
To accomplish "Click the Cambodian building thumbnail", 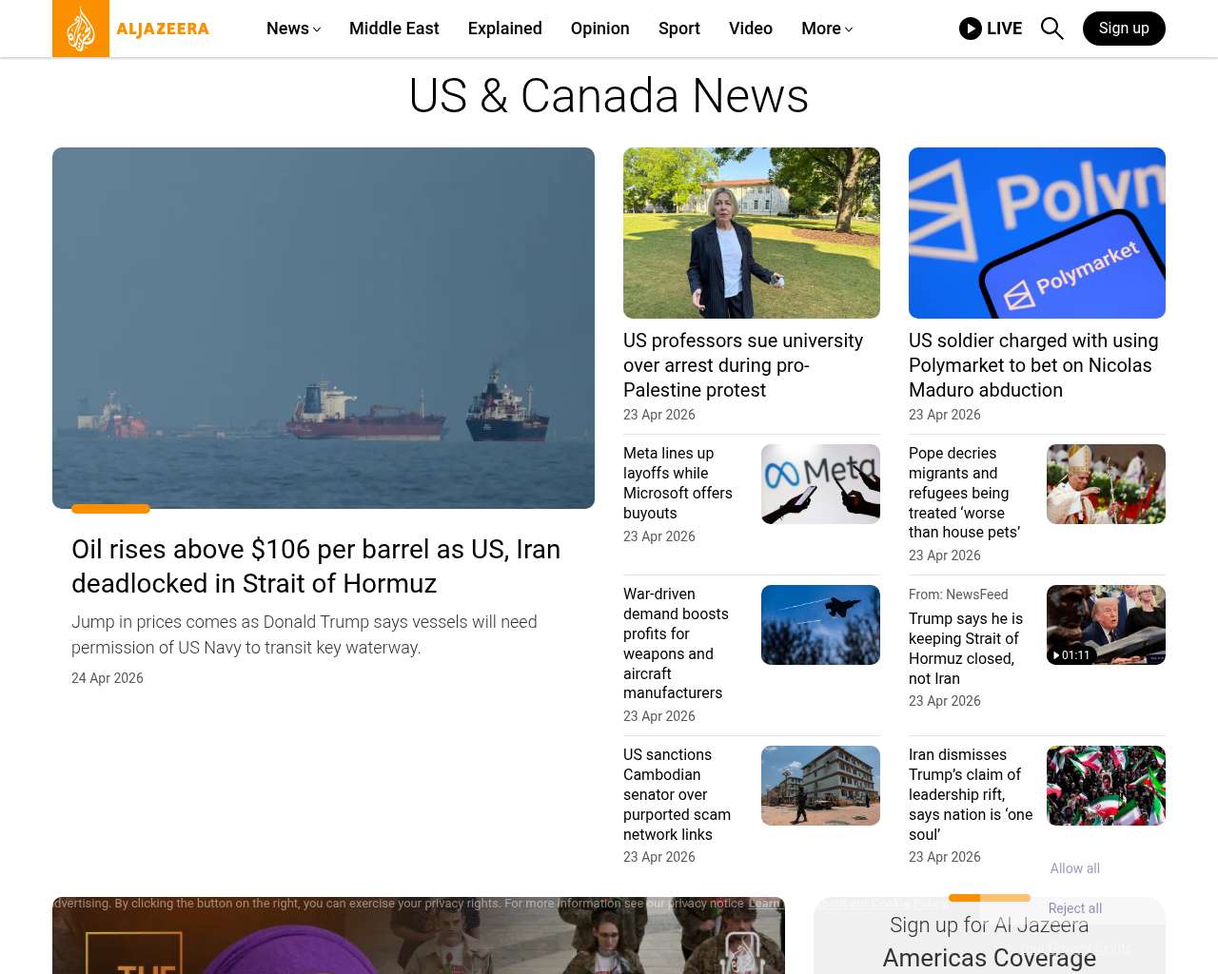I will tap(820, 786).
